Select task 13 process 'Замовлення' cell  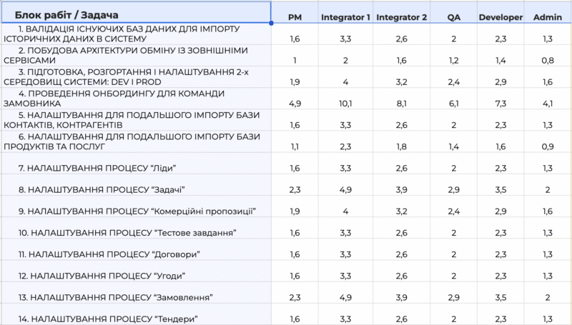pos(136,292)
